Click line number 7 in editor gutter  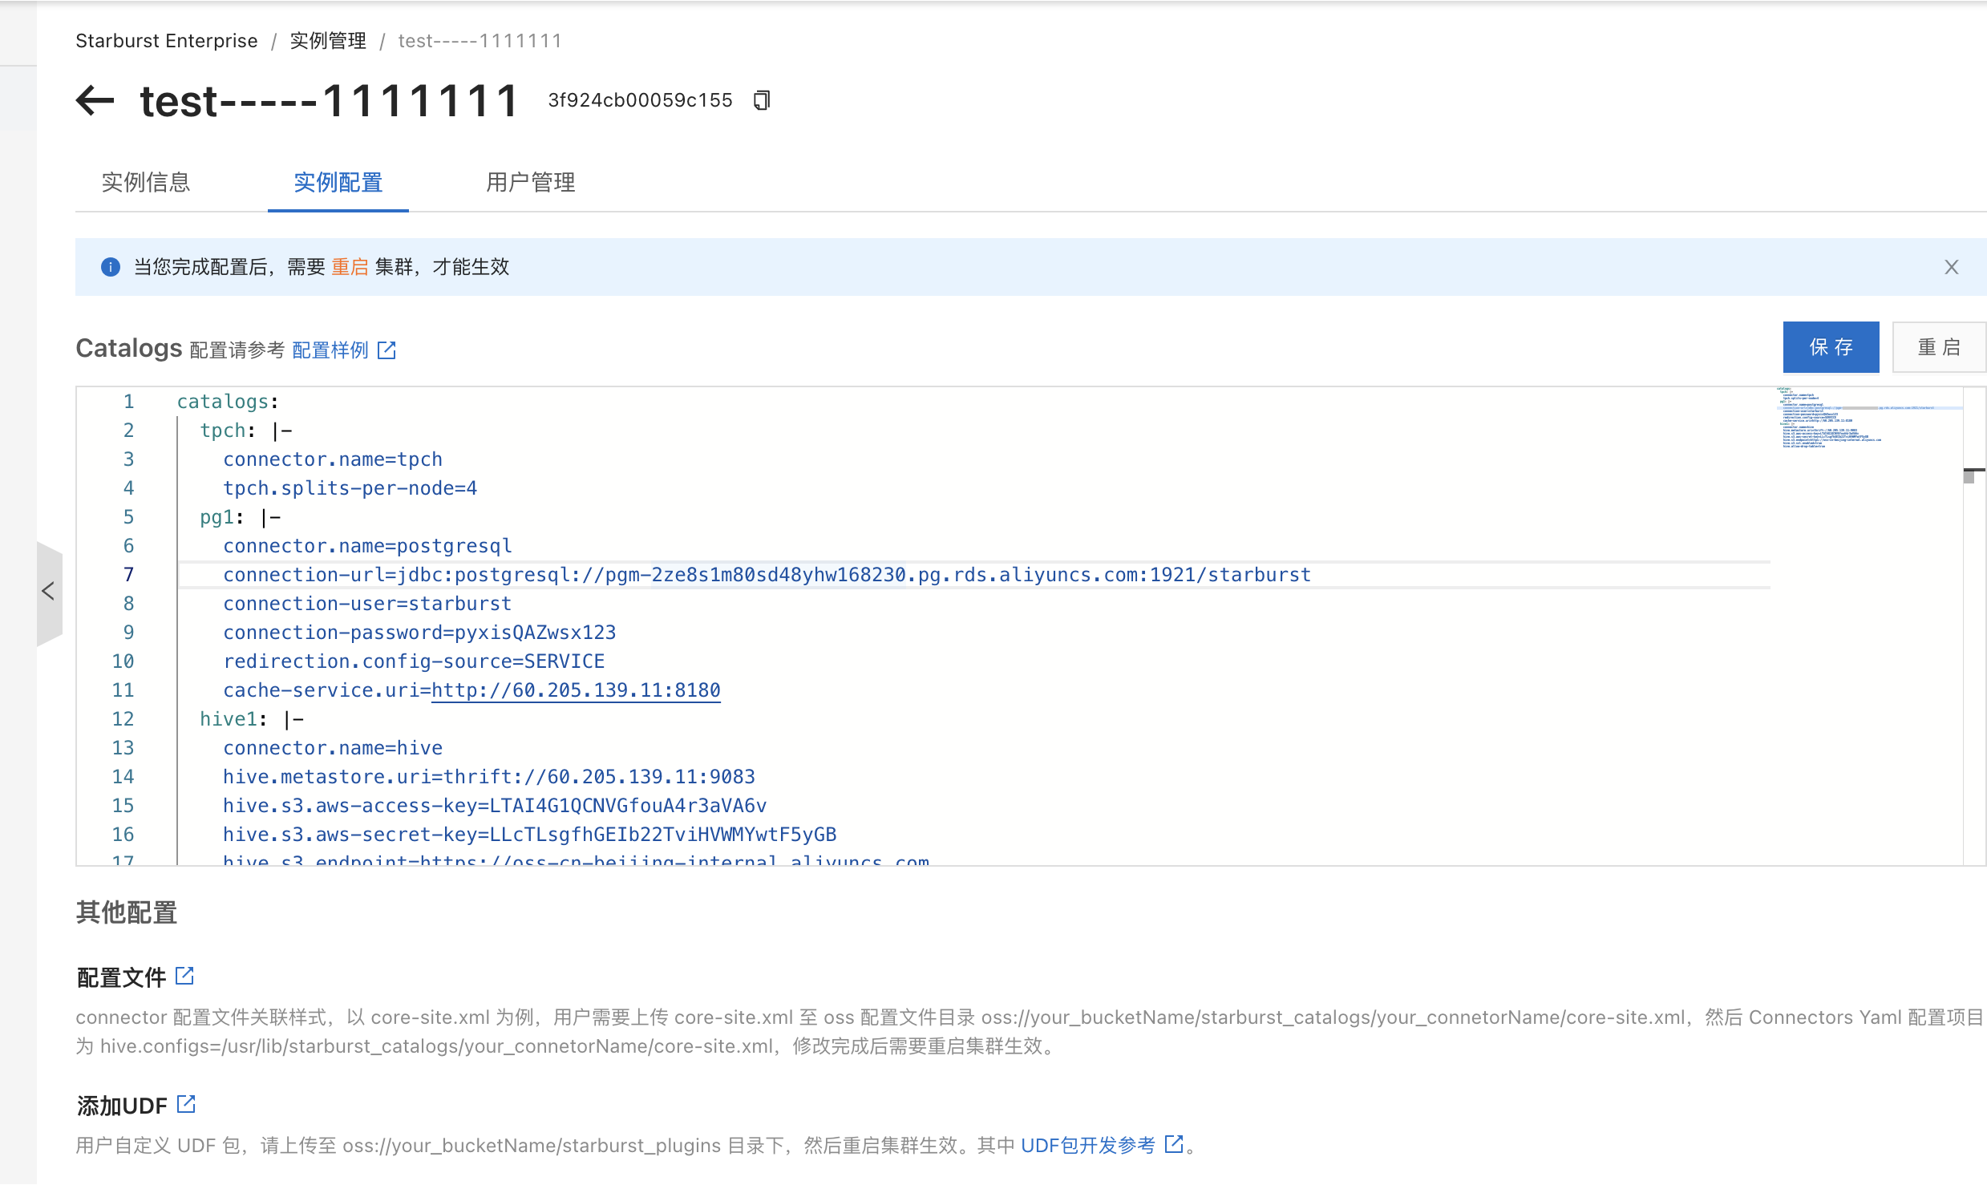coord(128,575)
